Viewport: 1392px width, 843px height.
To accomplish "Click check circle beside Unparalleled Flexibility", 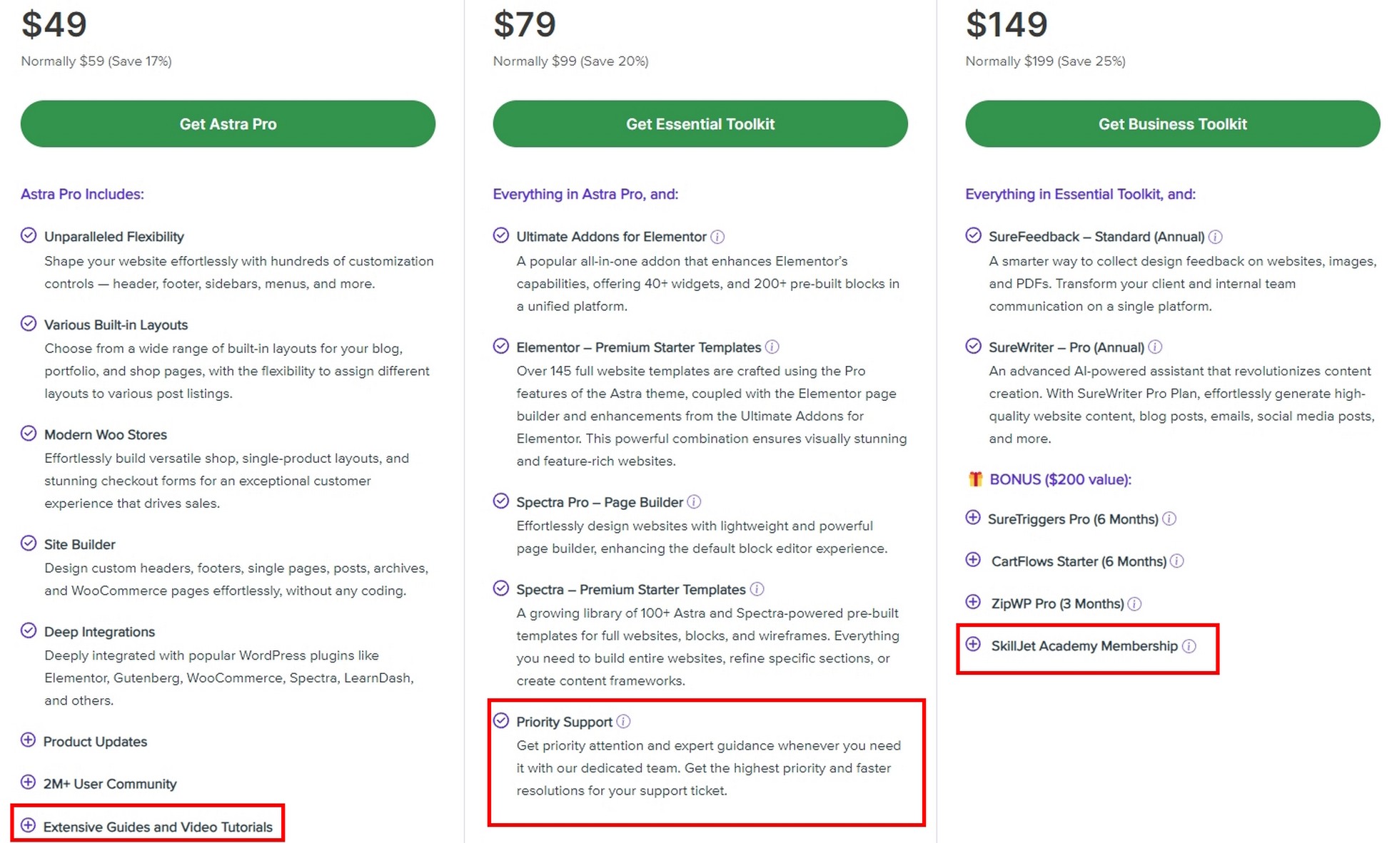I will point(29,235).
